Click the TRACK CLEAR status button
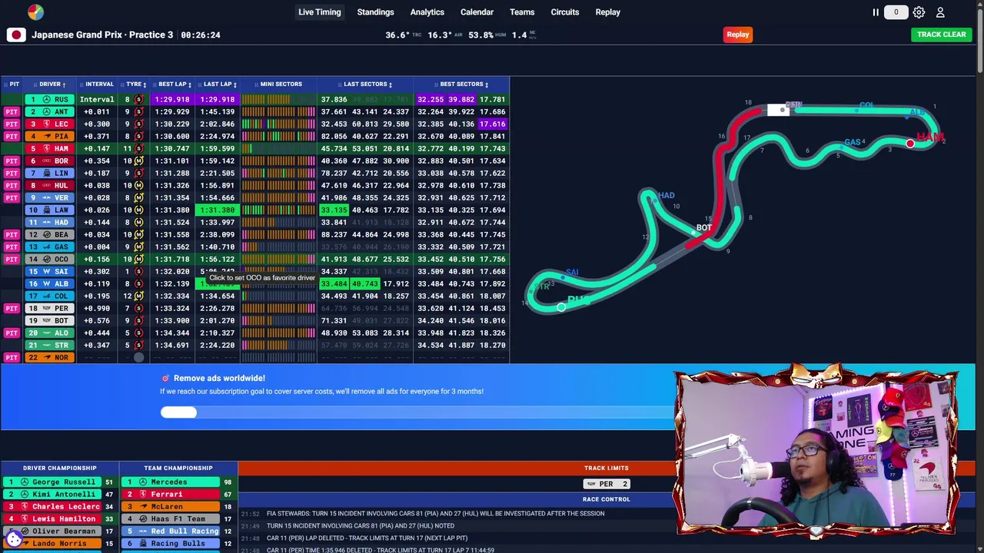 (941, 35)
